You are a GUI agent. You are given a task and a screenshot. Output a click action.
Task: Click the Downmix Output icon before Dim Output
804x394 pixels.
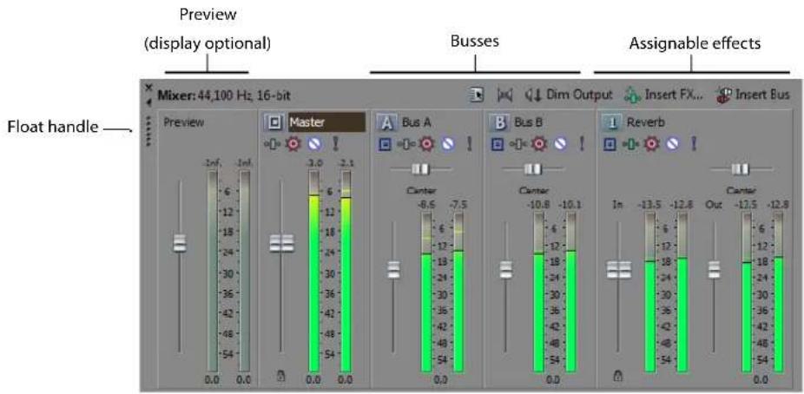(x=504, y=95)
